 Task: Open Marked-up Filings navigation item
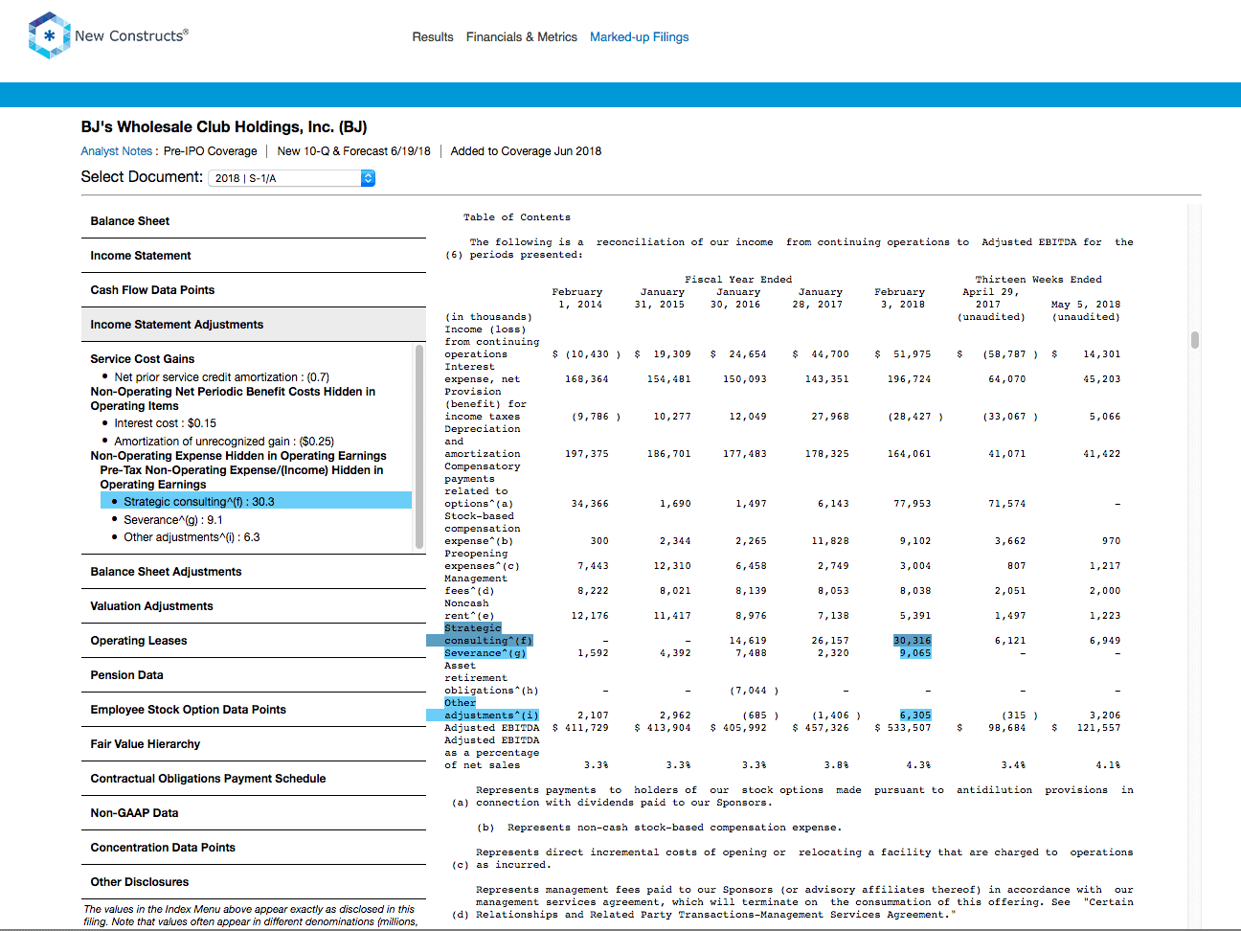point(640,37)
